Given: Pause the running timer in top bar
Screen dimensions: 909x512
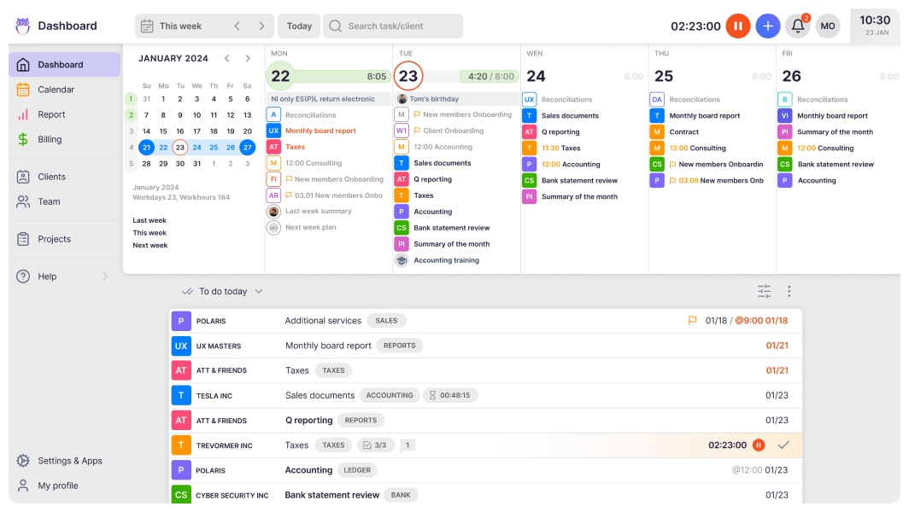Looking at the screenshot, I should 738,26.
